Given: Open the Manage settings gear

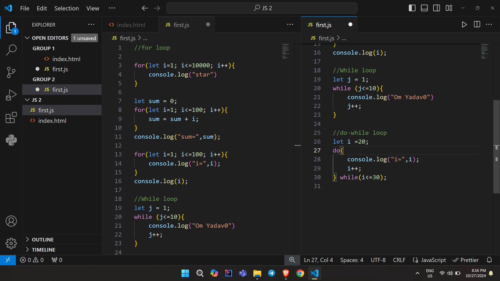Looking at the screenshot, I should click(11, 243).
